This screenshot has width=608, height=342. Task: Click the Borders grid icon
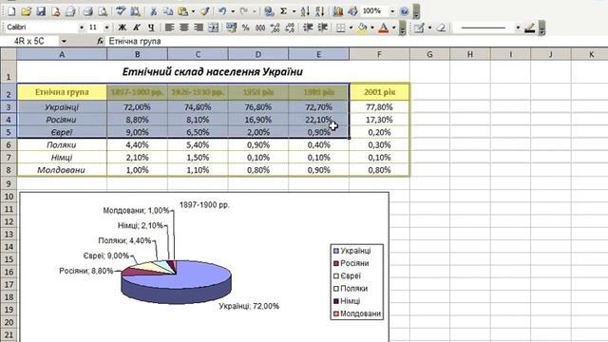(x=340, y=28)
